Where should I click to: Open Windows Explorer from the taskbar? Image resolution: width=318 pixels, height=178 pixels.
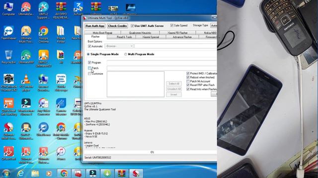tap(35, 174)
